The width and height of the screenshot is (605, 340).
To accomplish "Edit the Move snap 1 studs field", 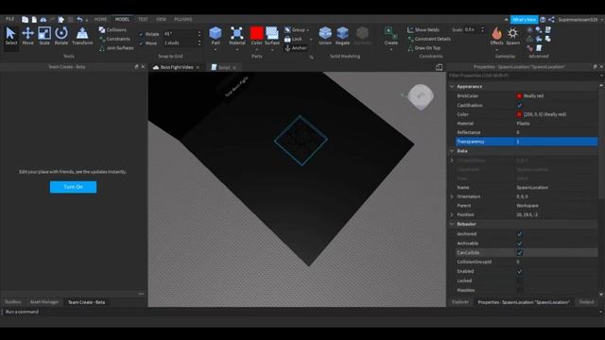I will [x=180, y=43].
